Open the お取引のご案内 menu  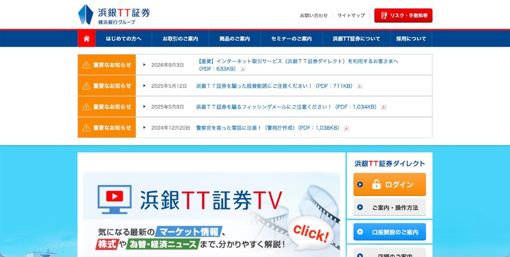click(x=180, y=39)
